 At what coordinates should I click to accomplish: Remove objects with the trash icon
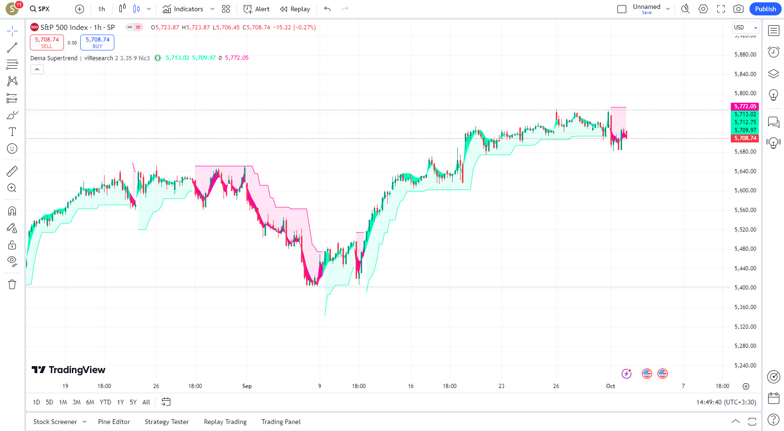pos(12,284)
